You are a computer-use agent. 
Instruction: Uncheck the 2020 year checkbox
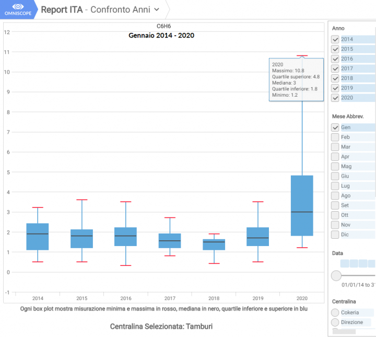pos(335,98)
